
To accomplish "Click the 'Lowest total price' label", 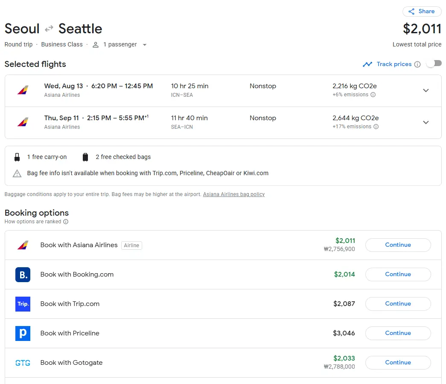I will [417, 45].
